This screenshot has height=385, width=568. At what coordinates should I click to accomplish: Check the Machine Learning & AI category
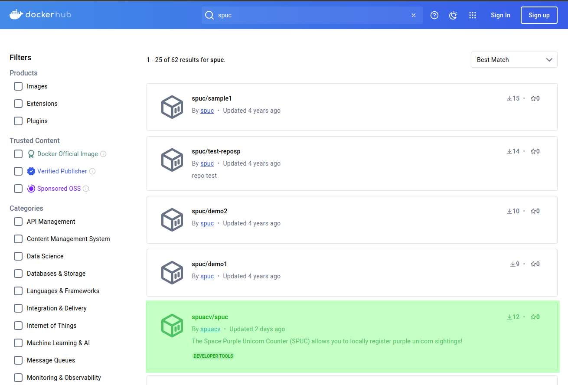[x=18, y=343]
